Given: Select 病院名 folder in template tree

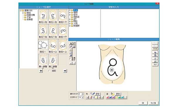Looking at the screenshot, I should (77, 17).
